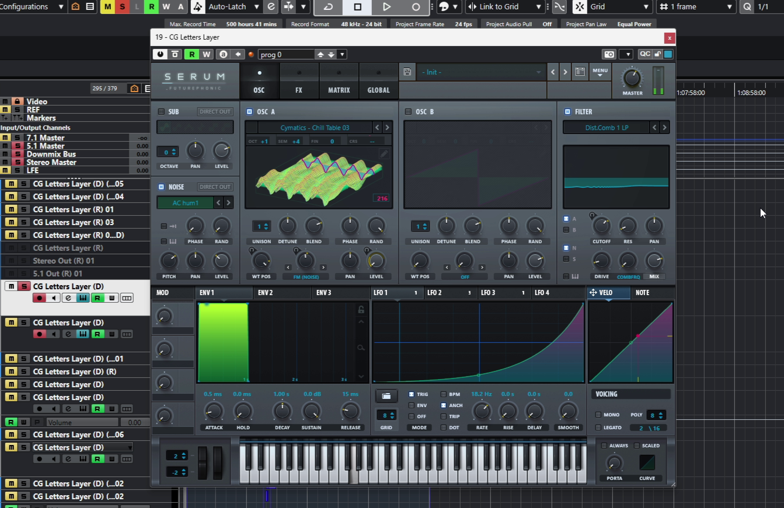784x508 pixels.
Task: Click the mod wheel on Serum keyboard
Action: pyautogui.click(x=217, y=463)
